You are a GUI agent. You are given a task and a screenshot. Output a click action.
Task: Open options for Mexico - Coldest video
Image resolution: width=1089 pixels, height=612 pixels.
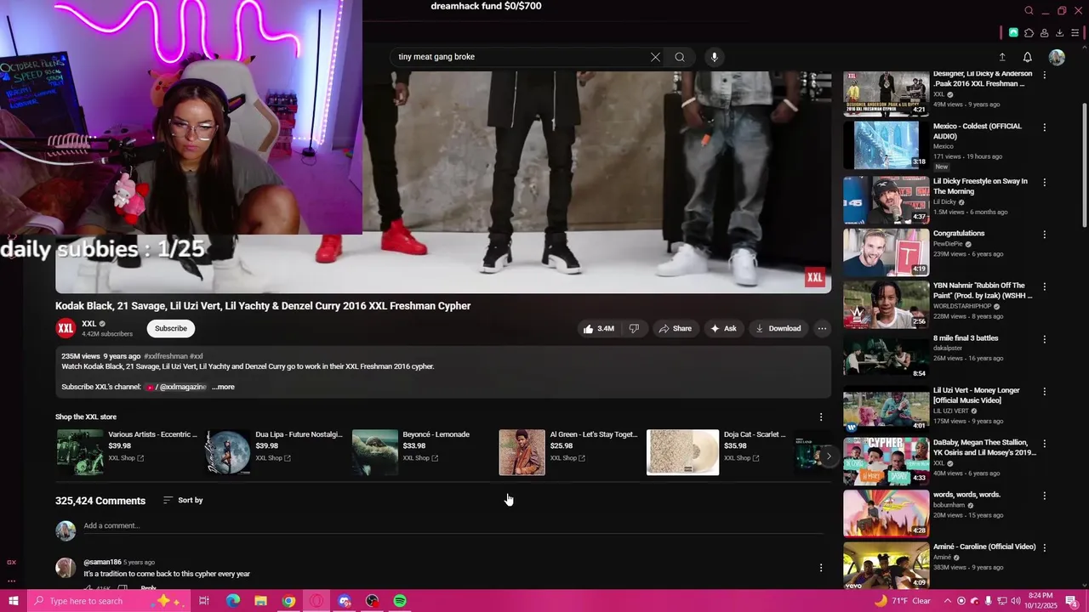(x=1045, y=127)
